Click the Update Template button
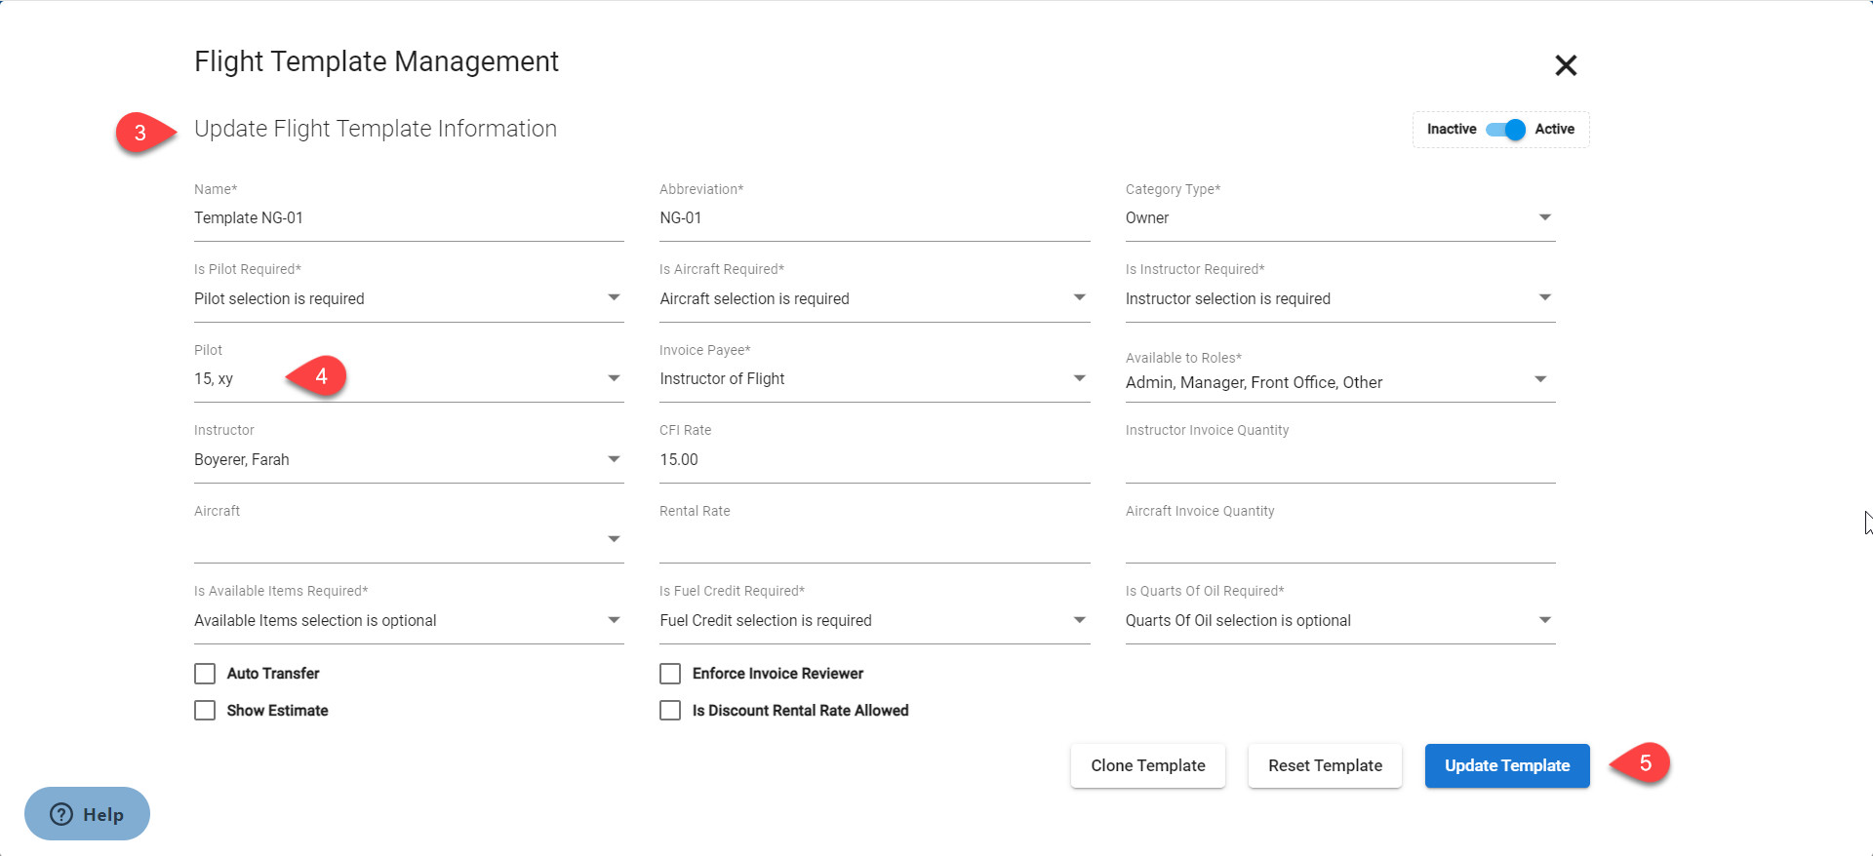Image resolution: width=1873 pixels, height=856 pixels. click(1506, 765)
